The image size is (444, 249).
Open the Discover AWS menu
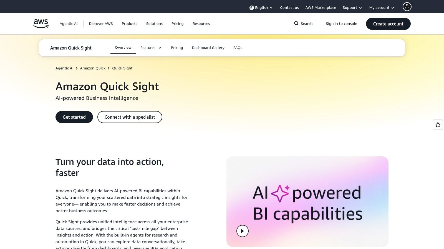click(x=101, y=24)
